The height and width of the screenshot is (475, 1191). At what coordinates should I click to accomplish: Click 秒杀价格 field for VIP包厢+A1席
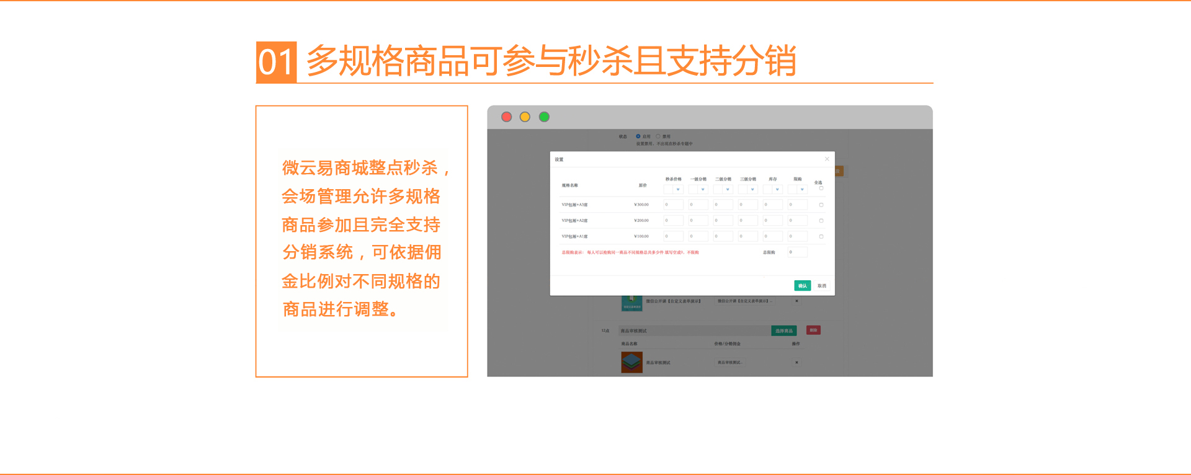673,236
